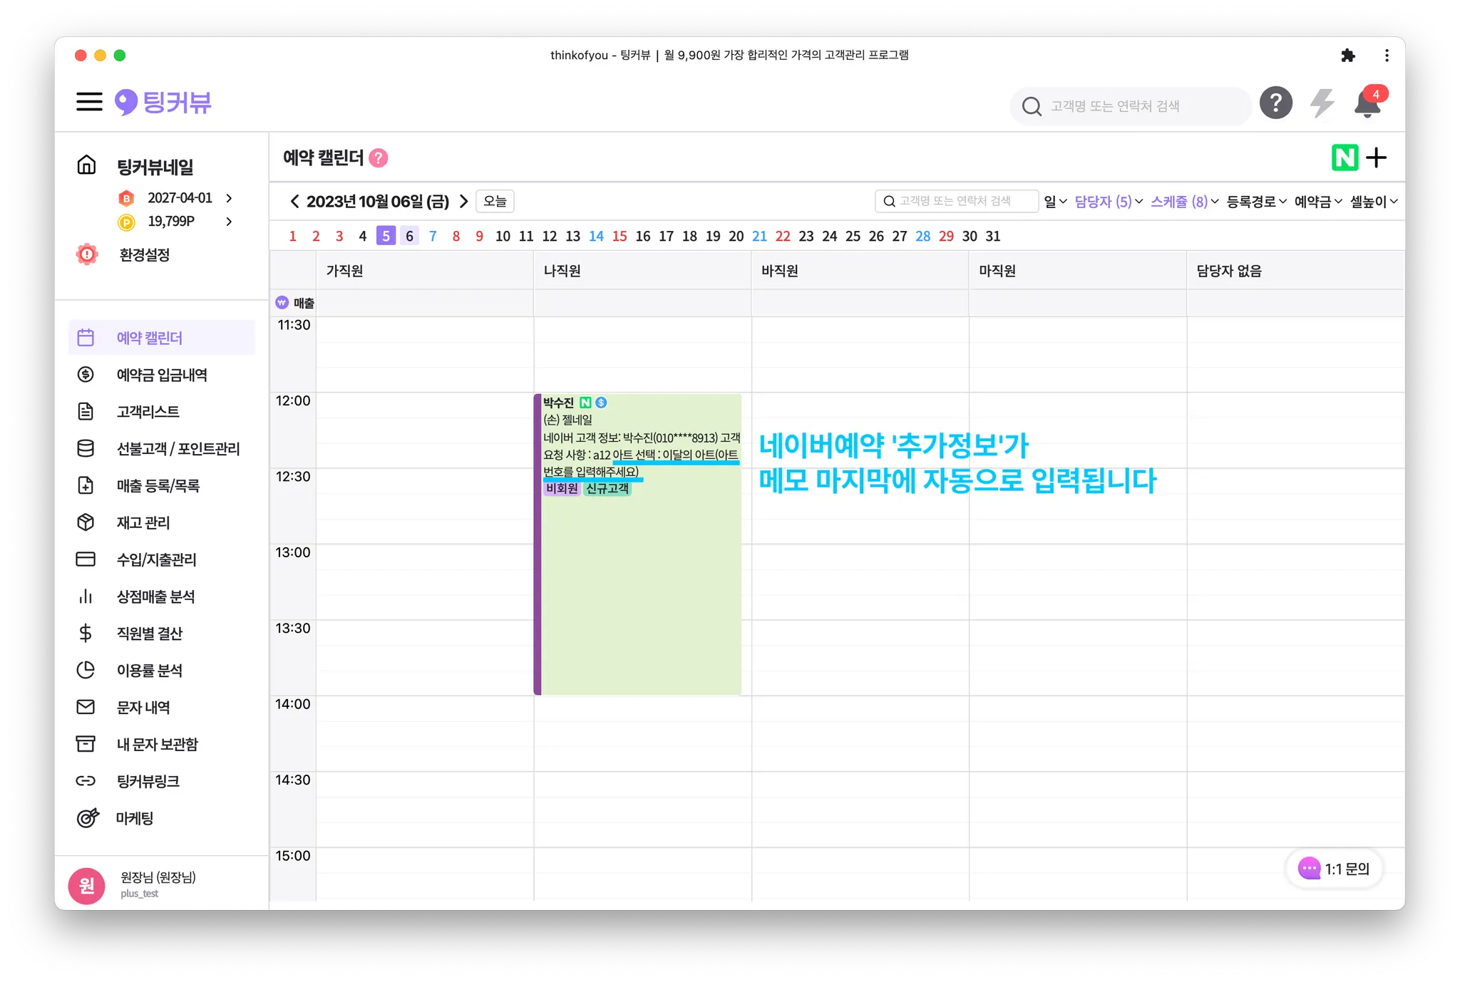
Task: Click the green Naver N icon button
Action: tap(1345, 157)
